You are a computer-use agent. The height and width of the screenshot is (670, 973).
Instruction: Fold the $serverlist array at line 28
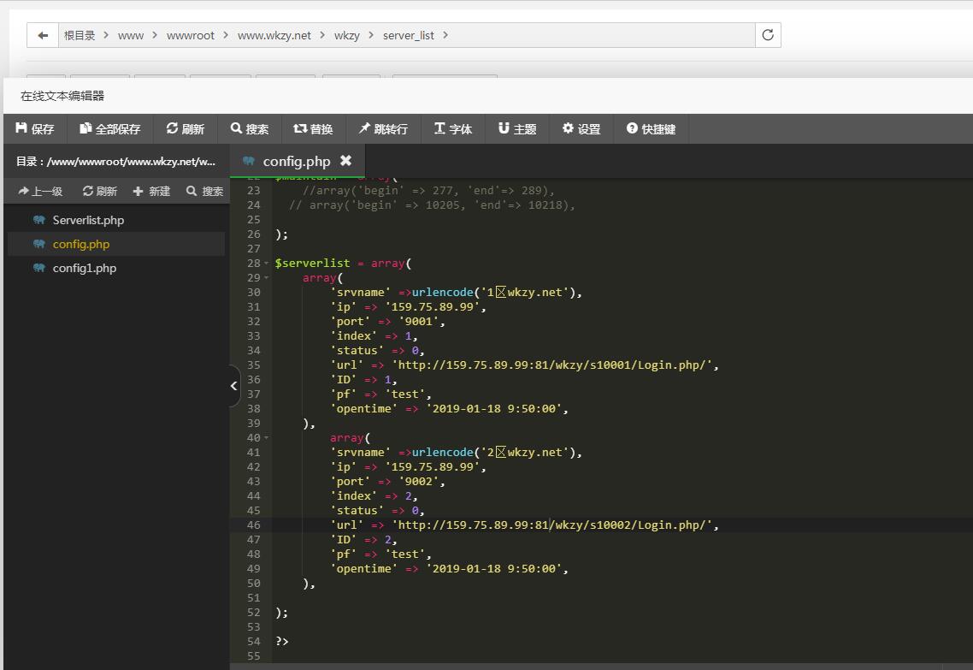(x=267, y=264)
